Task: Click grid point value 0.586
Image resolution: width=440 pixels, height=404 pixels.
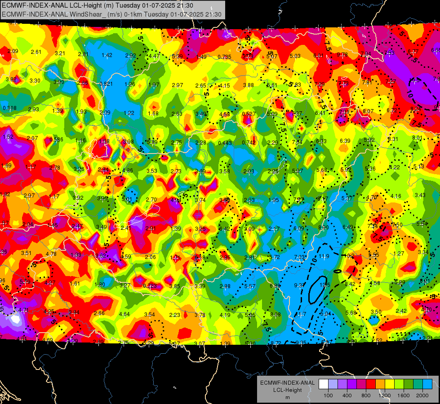Action: pos(56,139)
